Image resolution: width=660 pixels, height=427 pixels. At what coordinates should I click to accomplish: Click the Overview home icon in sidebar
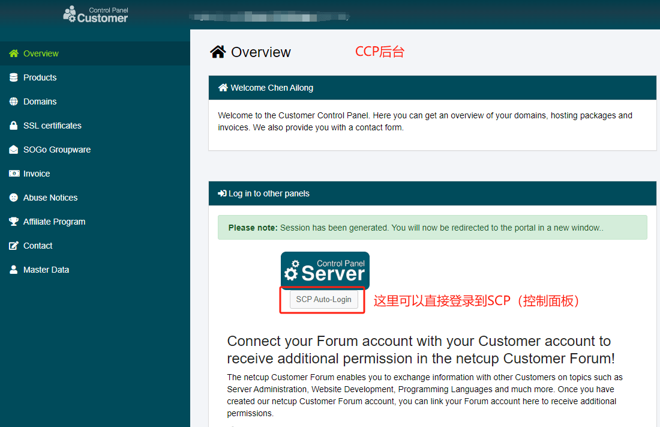[x=14, y=53]
